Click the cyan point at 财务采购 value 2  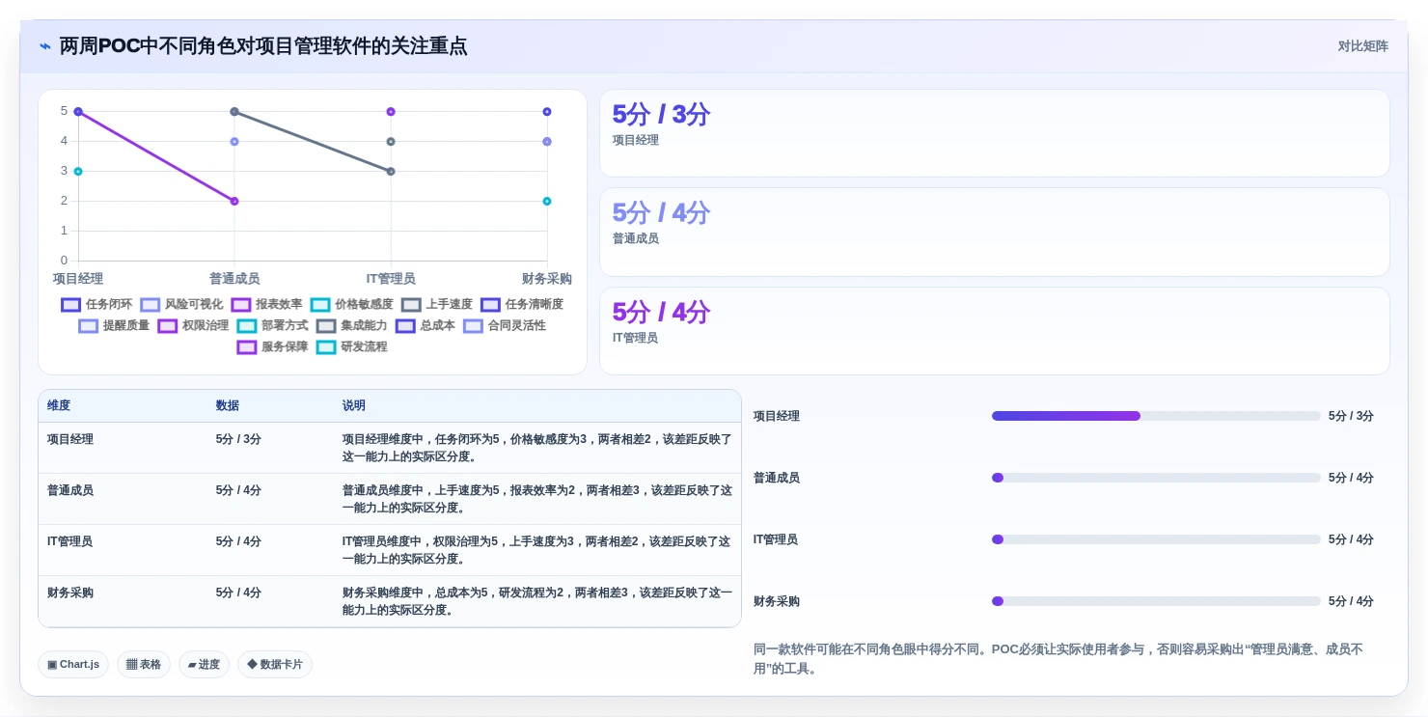547,201
